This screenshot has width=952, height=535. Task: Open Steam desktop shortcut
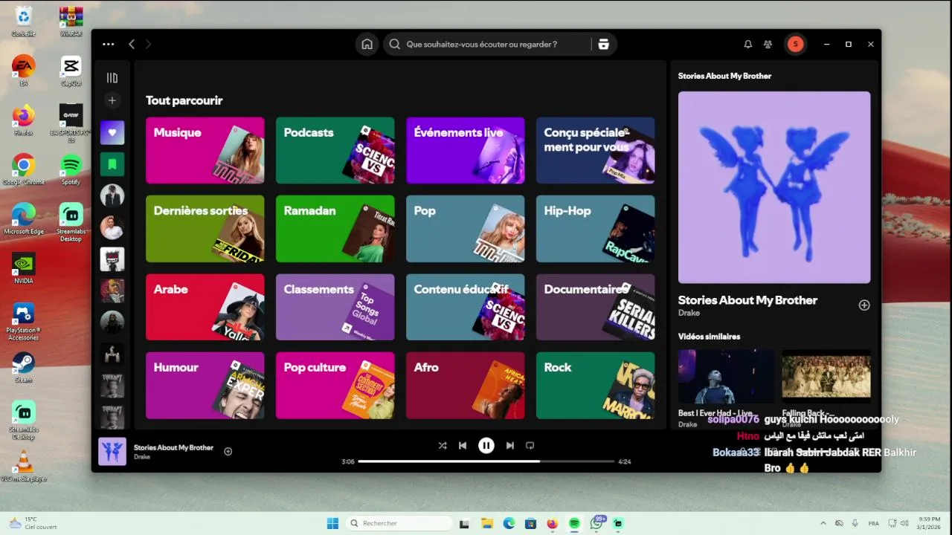(x=23, y=367)
